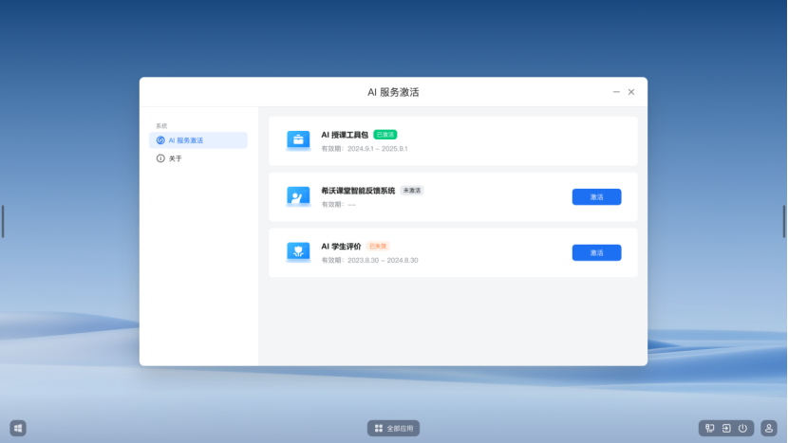Click the power icon in the taskbar
The image size is (788, 443).
pos(742,429)
